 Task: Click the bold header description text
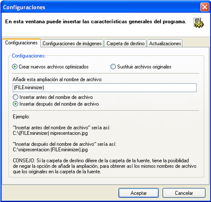pos(96,22)
